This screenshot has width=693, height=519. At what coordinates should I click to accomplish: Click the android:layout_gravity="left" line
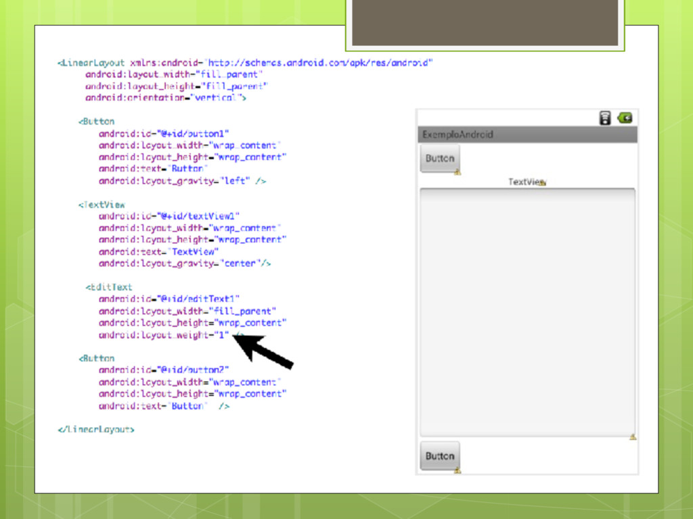tap(182, 181)
